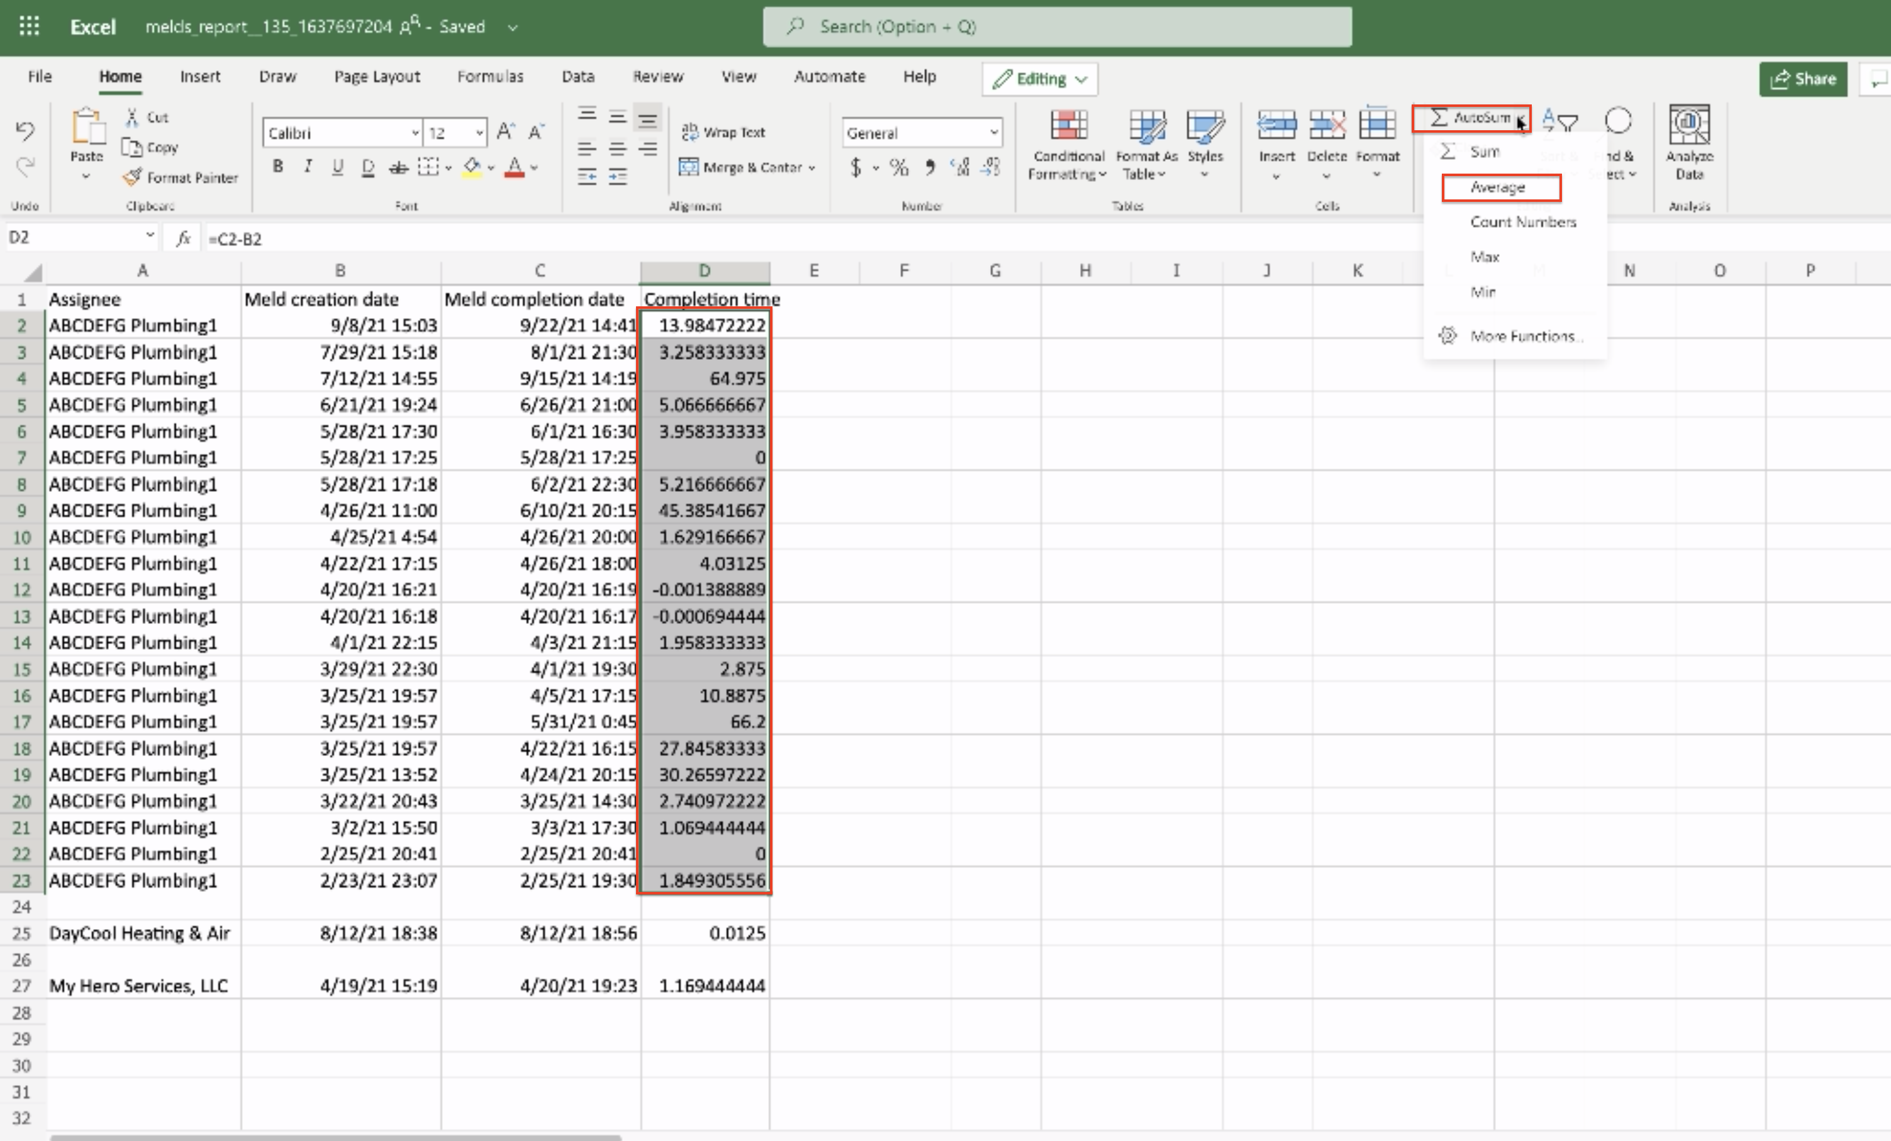Image resolution: width=1891 pixels, height=1141 pixels.
Task: Click the Share button
Action: (1802, 79)
